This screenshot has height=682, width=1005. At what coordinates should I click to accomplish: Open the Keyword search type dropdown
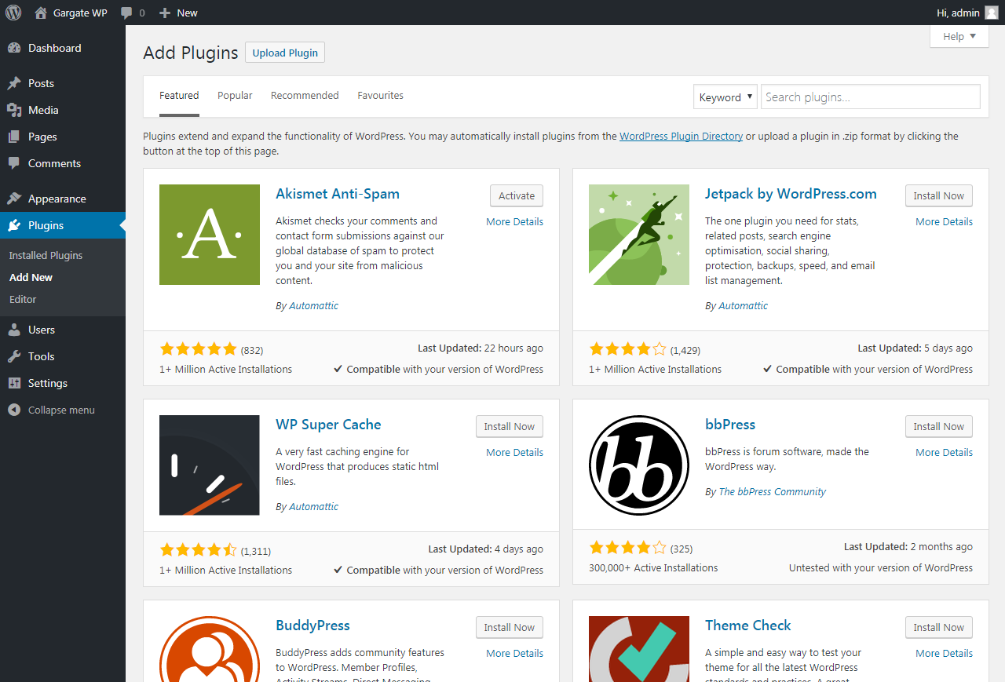pos(725,97)
